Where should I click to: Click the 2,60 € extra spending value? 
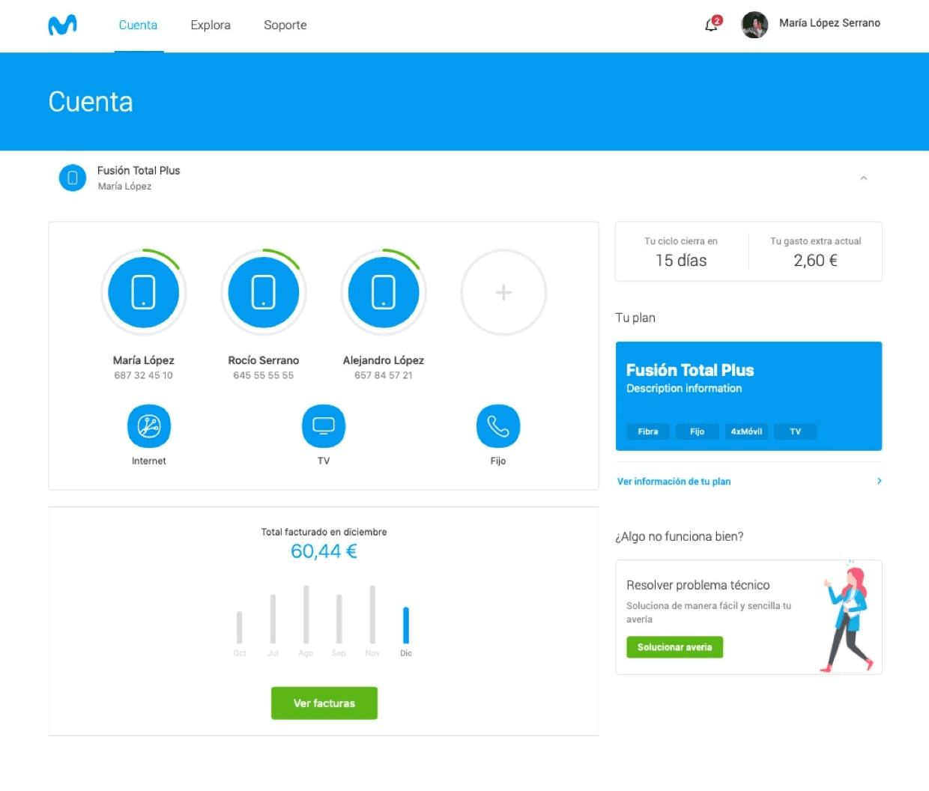point(816,261)
